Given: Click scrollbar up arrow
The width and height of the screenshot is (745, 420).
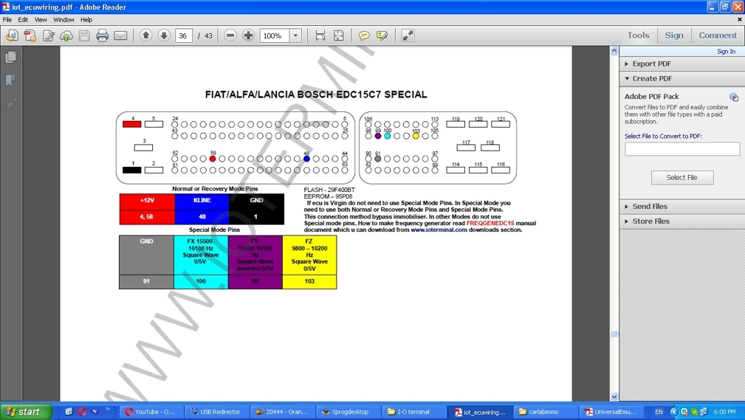Looking at the screenshot, I should pyautogui.click(x=614, y=50).
